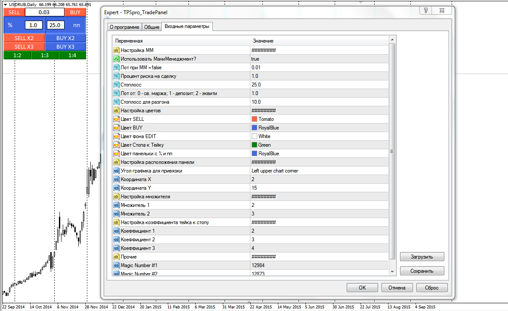The image size is (508, 311).
Task: Click the string icon beside Настройка множителя
Action: (x=116, y=196)
